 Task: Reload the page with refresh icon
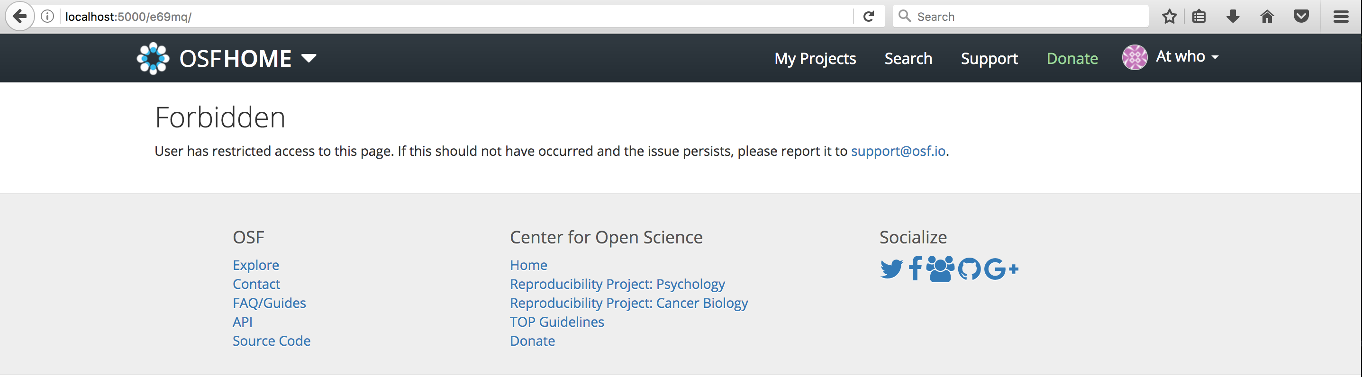pyautogui.click(x=868, y=17)
